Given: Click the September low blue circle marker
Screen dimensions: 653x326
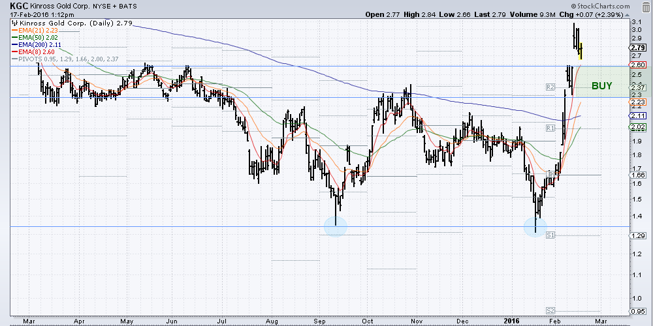Looking at the screenshot, I should click(335, 227).
